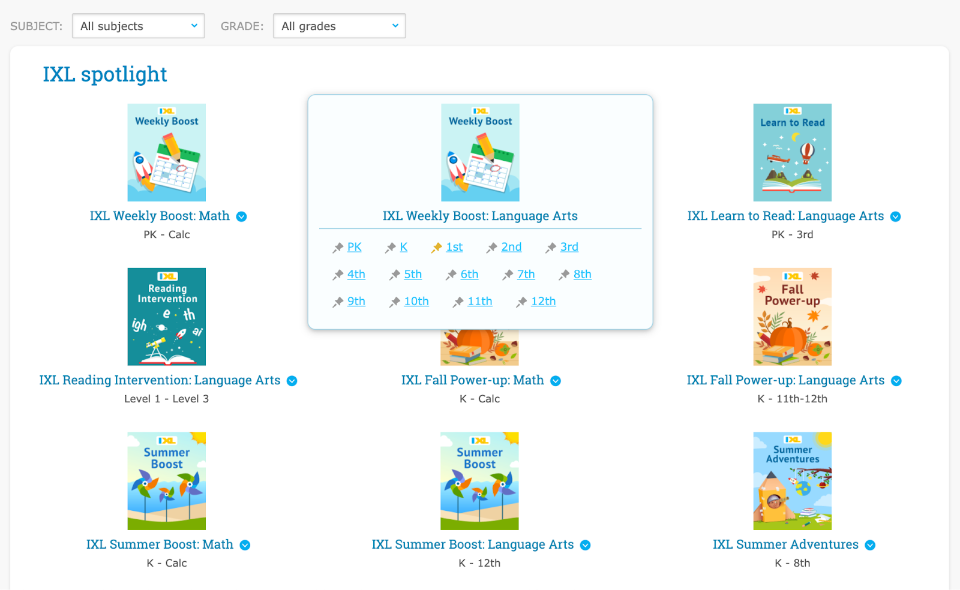Toggle the pin icon beside 4th grade
The image size is (960, 590).
(338, 275)
